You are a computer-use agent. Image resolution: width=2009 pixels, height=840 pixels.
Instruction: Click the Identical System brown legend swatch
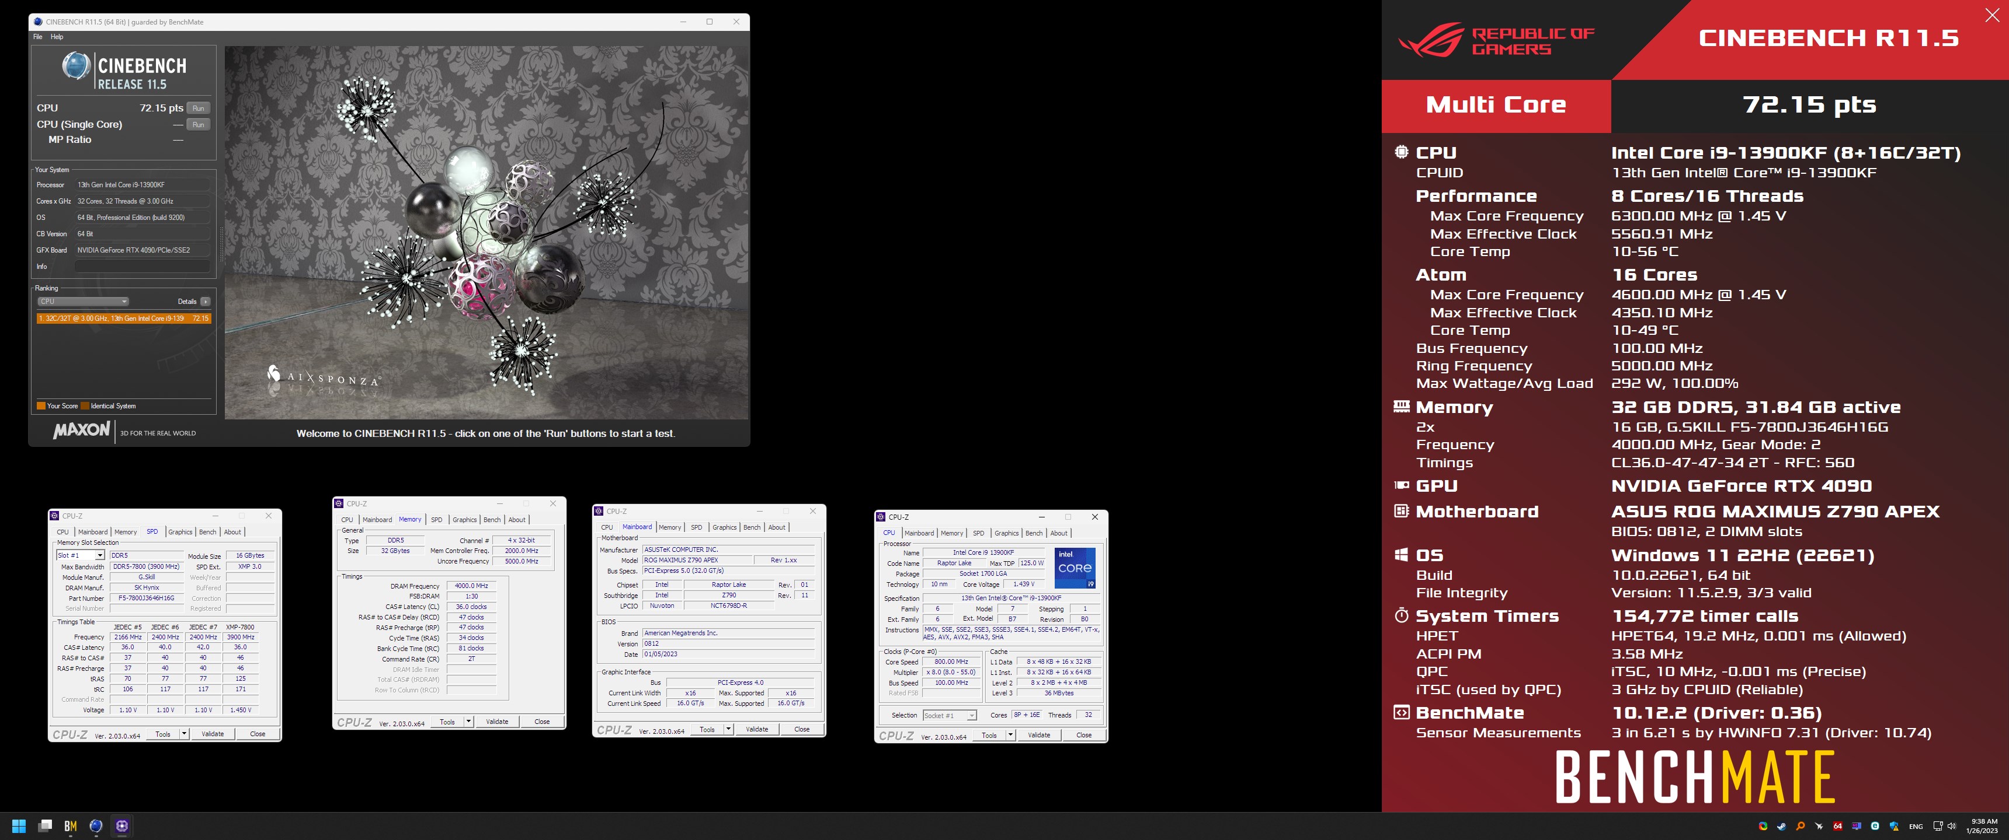click(x=85, y=406)
